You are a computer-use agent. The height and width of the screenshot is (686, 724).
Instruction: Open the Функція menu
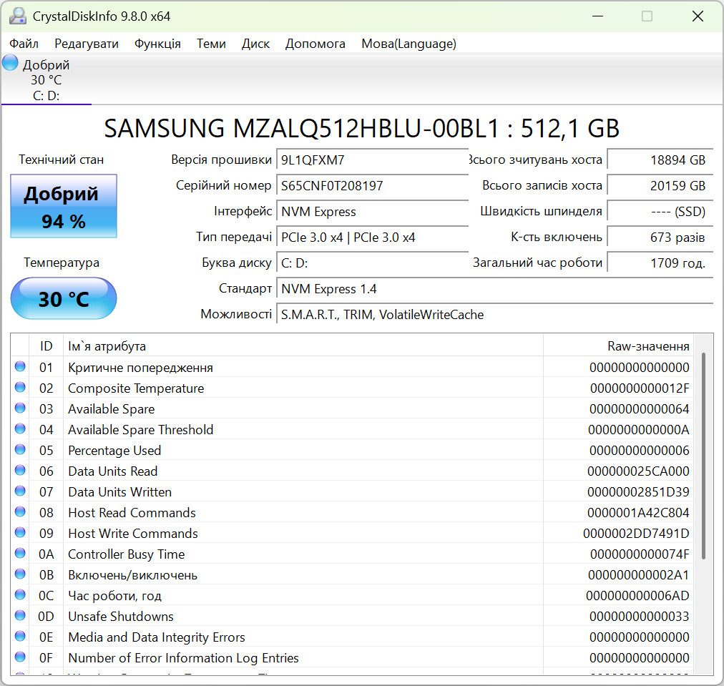157,44
